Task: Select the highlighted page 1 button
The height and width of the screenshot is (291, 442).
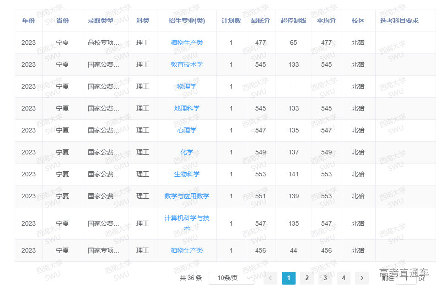Action: point(289,278)
